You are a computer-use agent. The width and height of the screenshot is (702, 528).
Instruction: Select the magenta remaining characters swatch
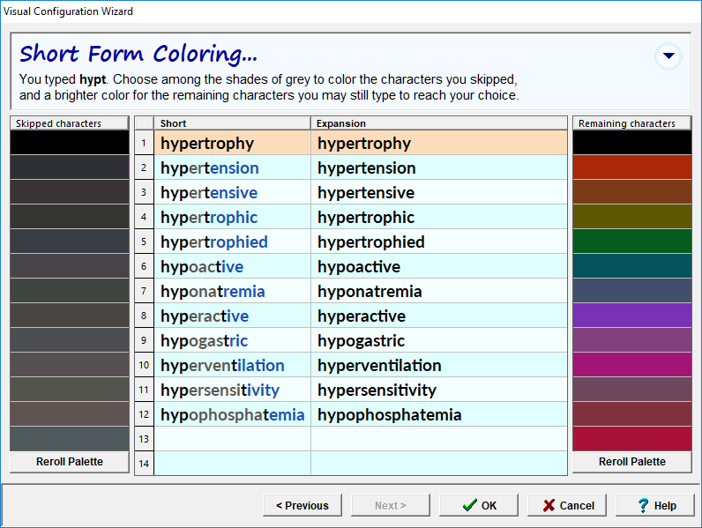[631, 365]
